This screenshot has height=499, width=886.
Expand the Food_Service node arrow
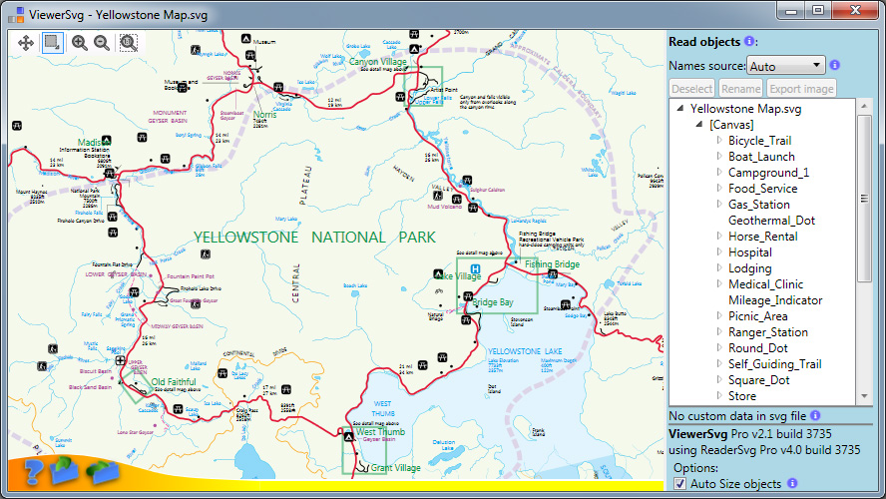tap(719, 188)
